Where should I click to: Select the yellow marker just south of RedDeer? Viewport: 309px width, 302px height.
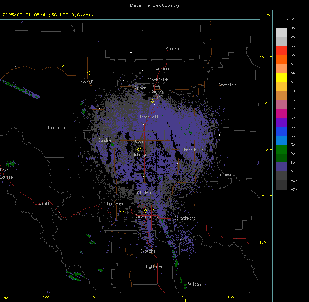pyautogui.click(x=152, y=101)
